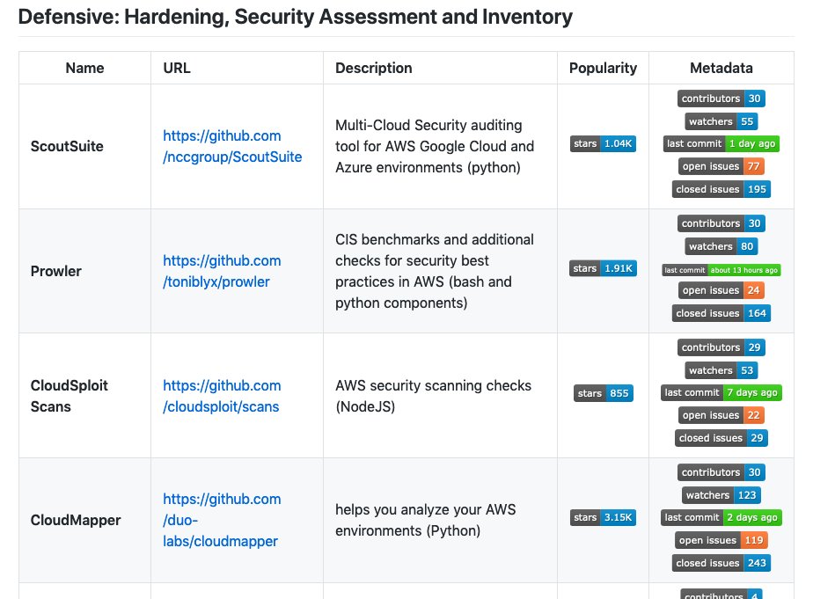The height and width of the screenshot is (599, 813).
Task: Click CloudSploit contributors 29 badge
Action: coord(721,347)
